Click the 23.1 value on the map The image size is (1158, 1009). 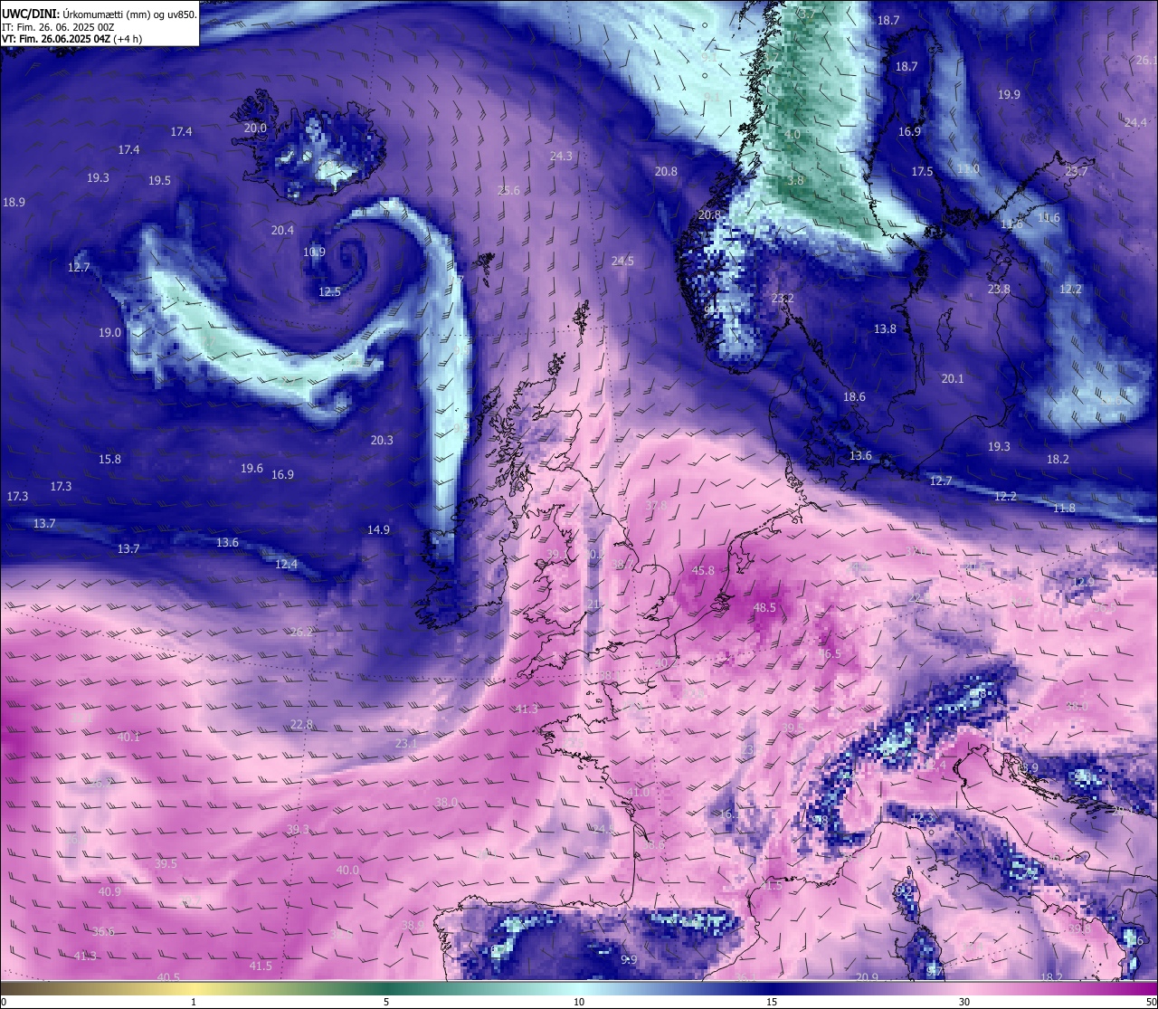pos(406,744)
